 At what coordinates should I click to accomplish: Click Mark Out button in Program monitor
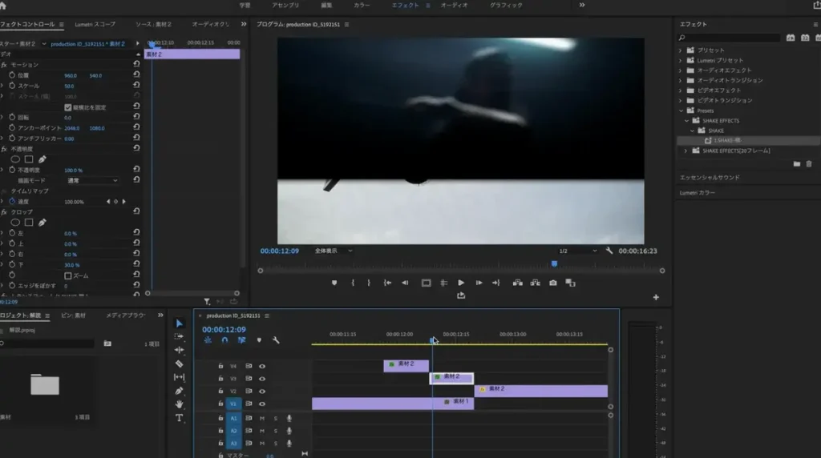point(369,283)
